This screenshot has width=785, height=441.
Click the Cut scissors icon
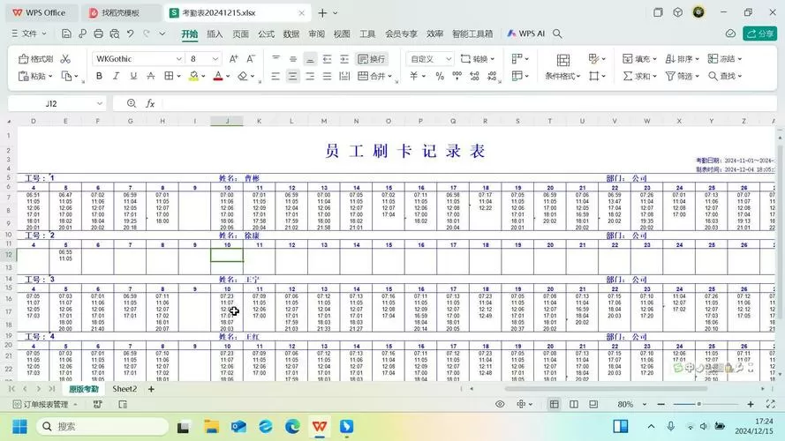[x=65, y=59]
